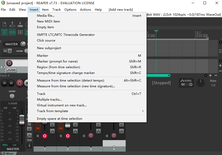Arm the record button on mixer track 4
222x155 pixels.
coord(114,136)
